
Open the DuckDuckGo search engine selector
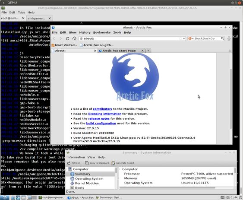[190, 38]
